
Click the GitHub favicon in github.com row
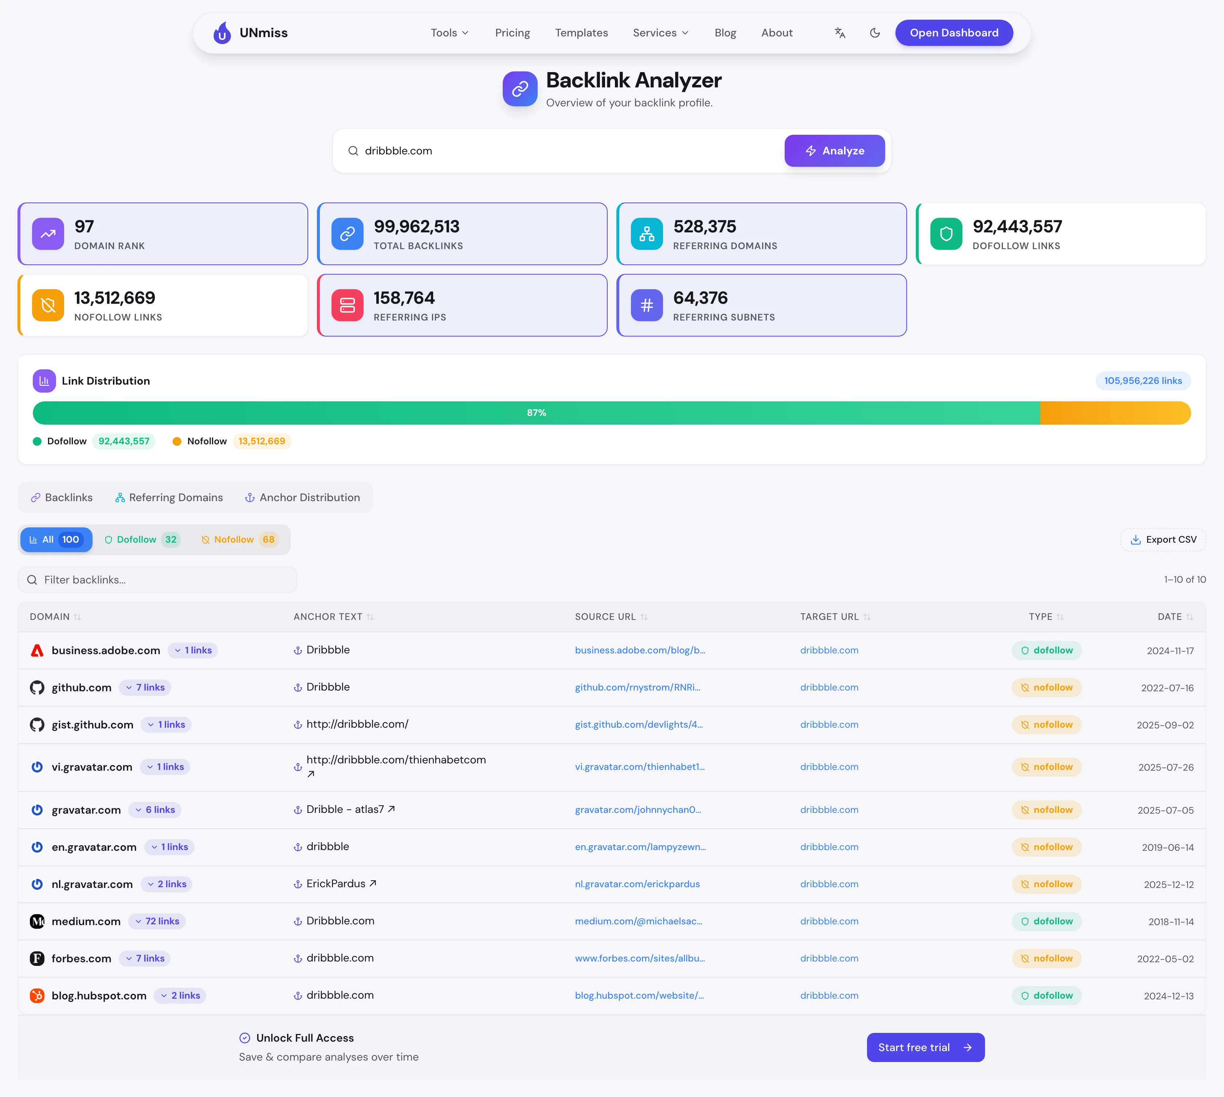38,688
